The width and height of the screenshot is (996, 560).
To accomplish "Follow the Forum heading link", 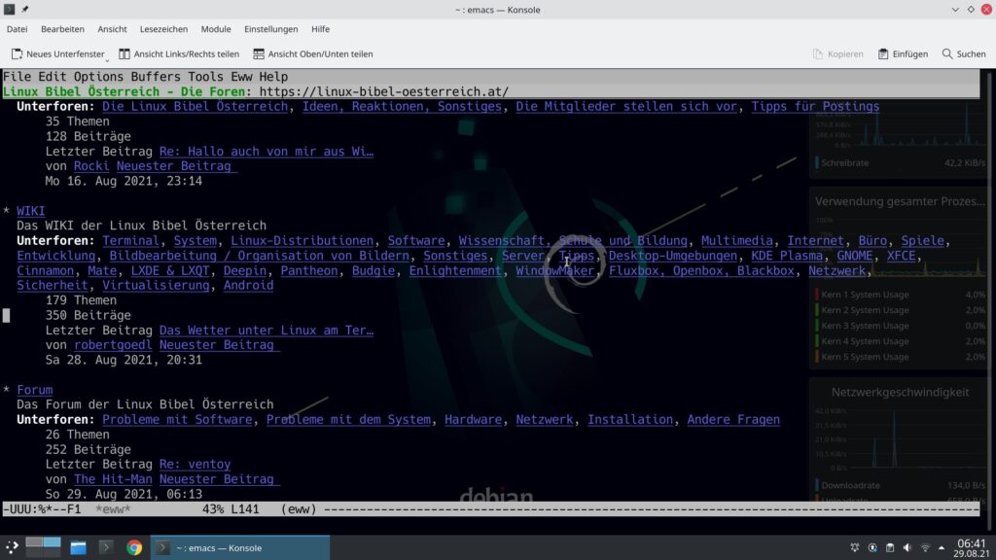I will coord(35,390).
